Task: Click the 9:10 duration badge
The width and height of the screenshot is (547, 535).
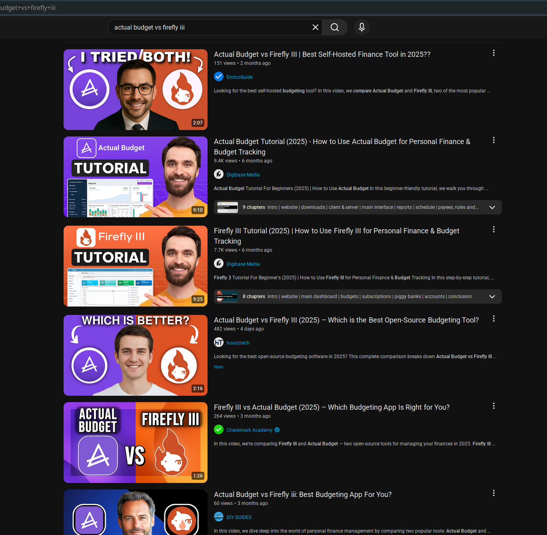Action: pos(198,210)
